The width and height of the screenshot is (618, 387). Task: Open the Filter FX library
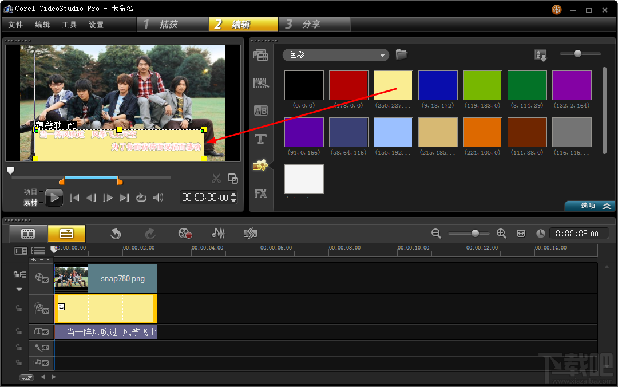click(261, 193)
